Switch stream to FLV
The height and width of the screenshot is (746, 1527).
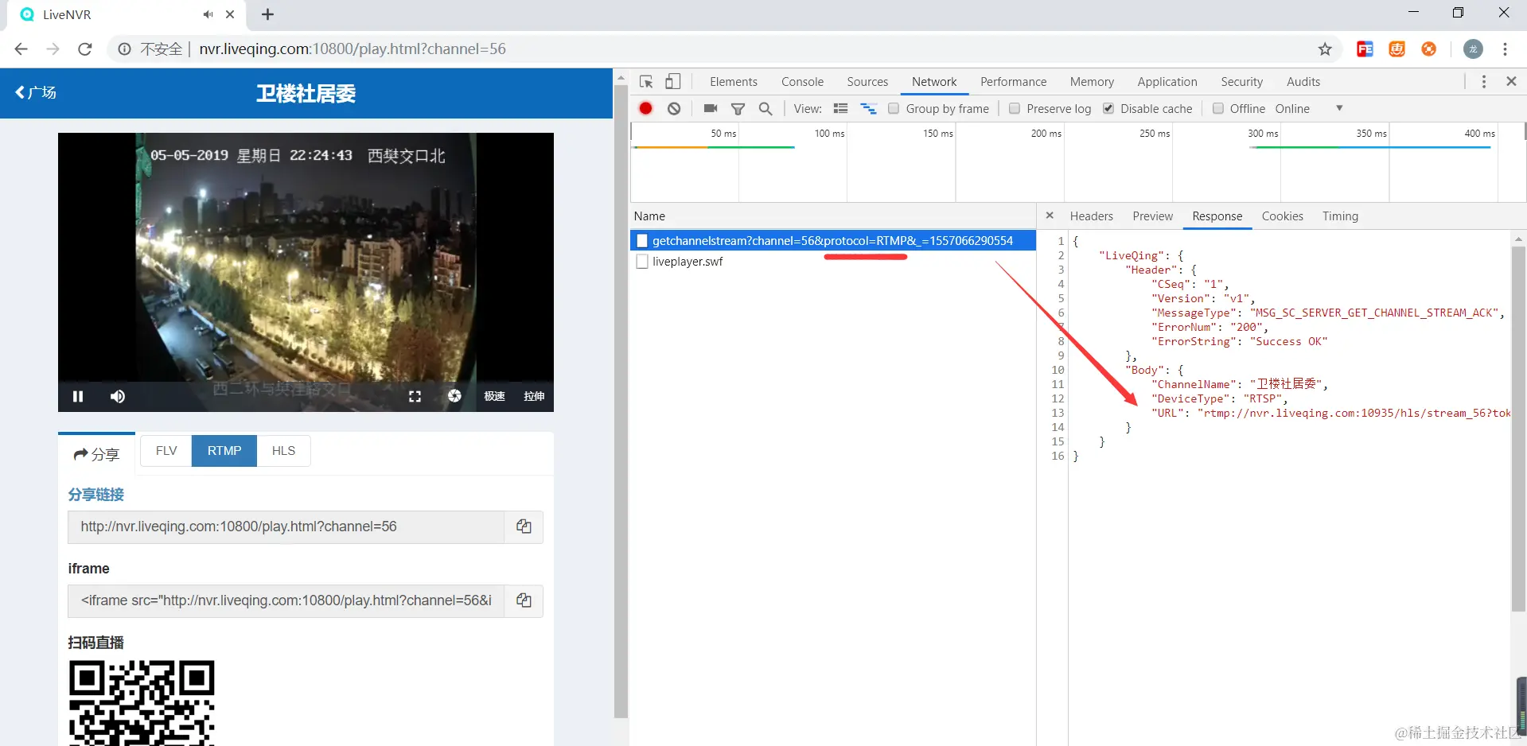coord(166,451)
